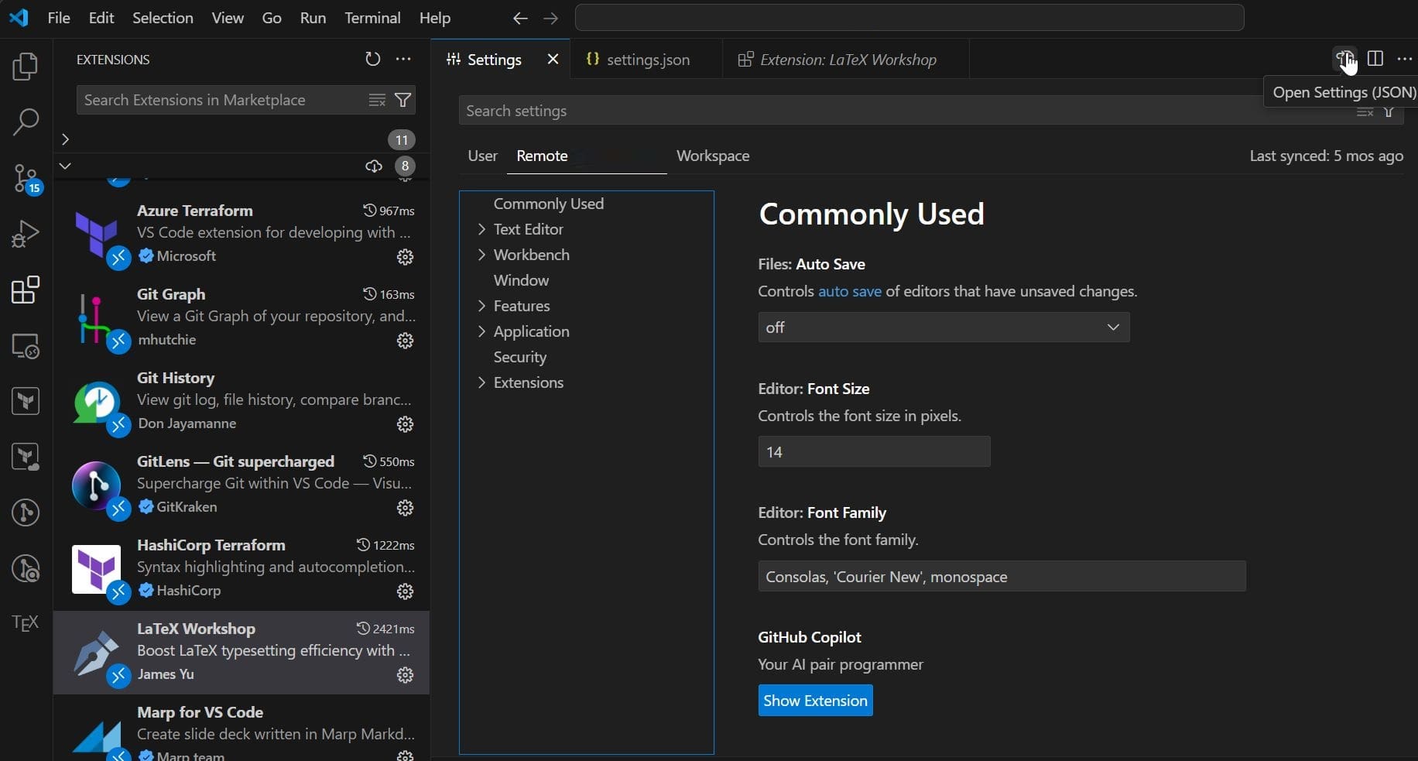Image resolution: width=1418 pixels, height=761 pixels.
Task: Open the Files: Auto Save dropdown
Action: [x=943, y=327]
